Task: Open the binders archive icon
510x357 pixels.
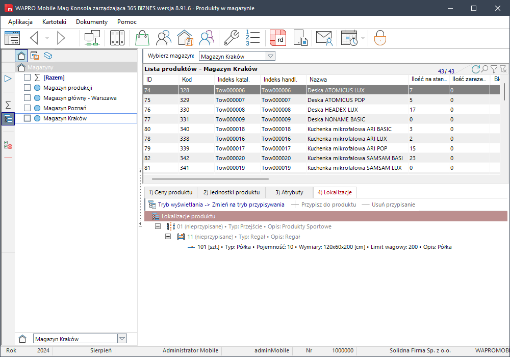Action: point(117,38)
